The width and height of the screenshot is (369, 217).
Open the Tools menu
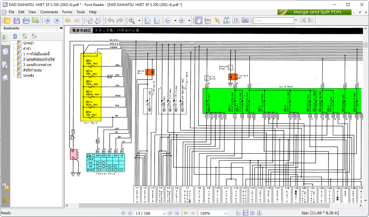click(81, 12)
